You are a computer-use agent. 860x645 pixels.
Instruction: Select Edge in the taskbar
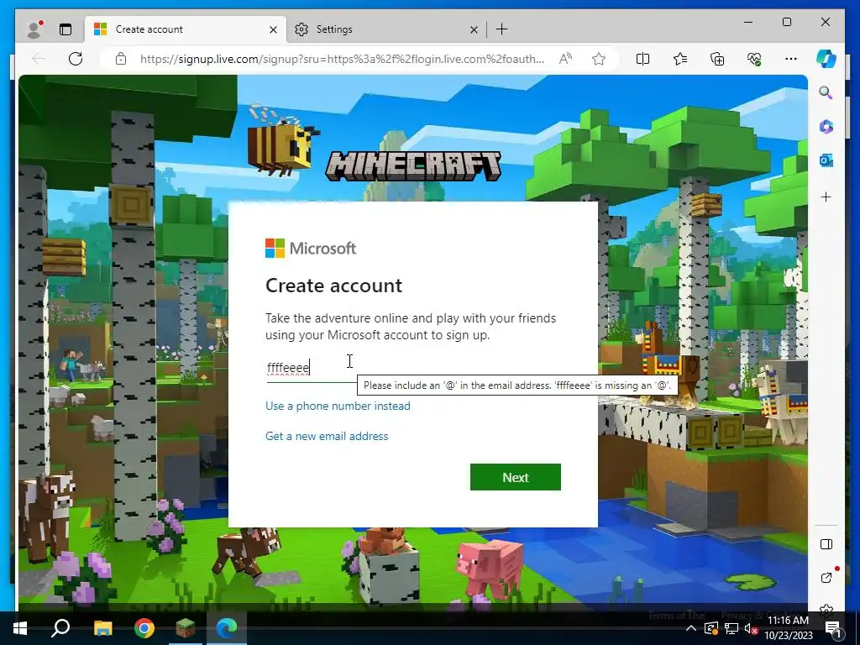click(227, 628)
